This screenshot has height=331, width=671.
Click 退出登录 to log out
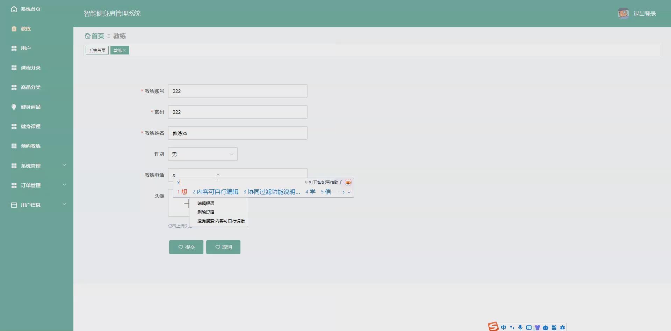coord(645,14)
